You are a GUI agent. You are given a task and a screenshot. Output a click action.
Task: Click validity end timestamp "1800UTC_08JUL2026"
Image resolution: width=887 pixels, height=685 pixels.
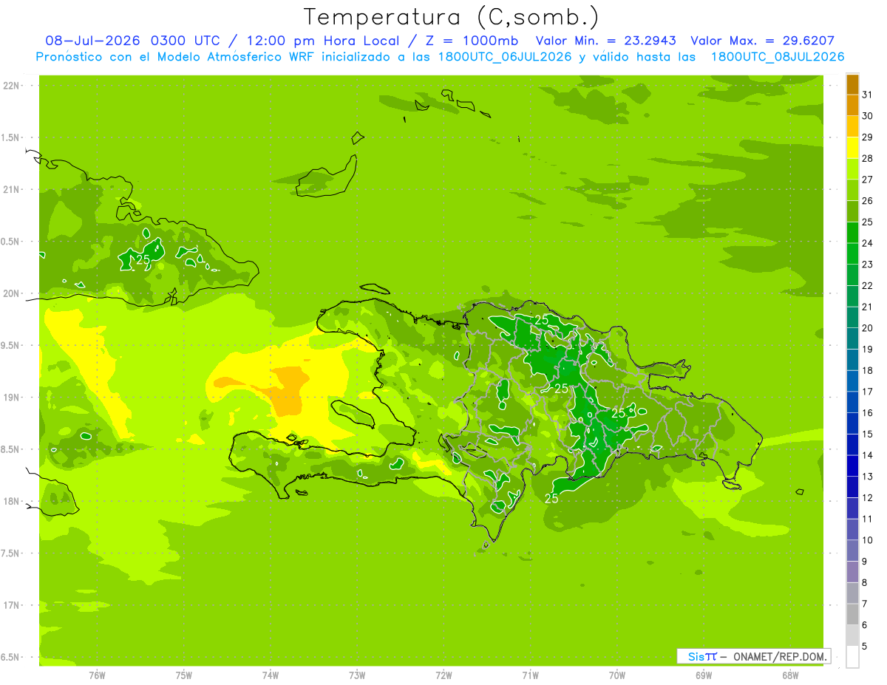[778, 57]
